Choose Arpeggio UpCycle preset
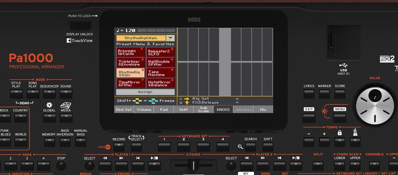 (x=130, y=52)
